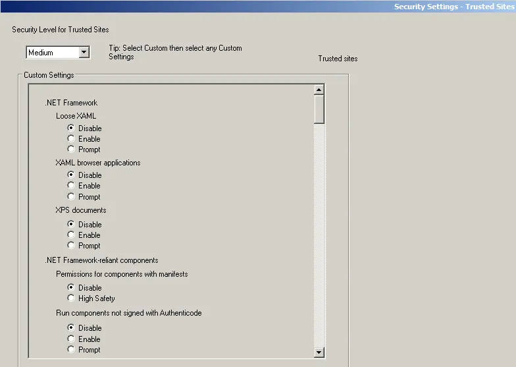Disable permissions for components with manifests

click(x=71, y=288)
